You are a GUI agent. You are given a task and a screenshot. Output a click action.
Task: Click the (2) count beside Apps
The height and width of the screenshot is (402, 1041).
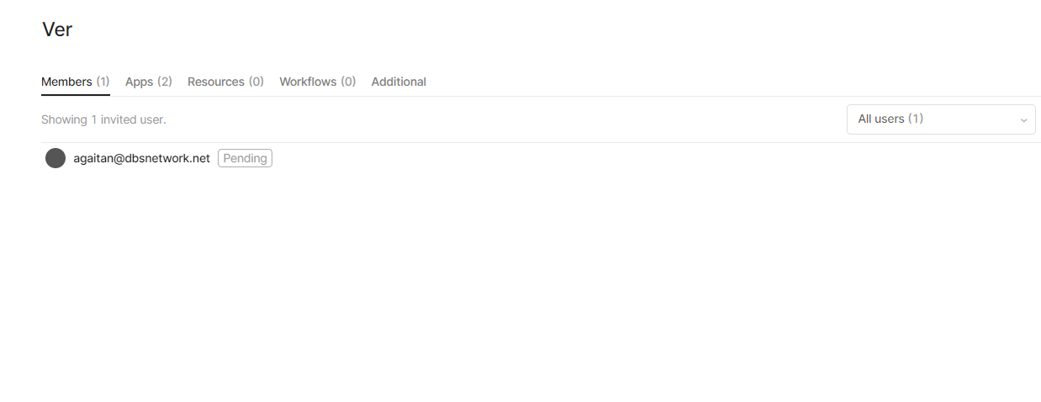pos(165,82)
